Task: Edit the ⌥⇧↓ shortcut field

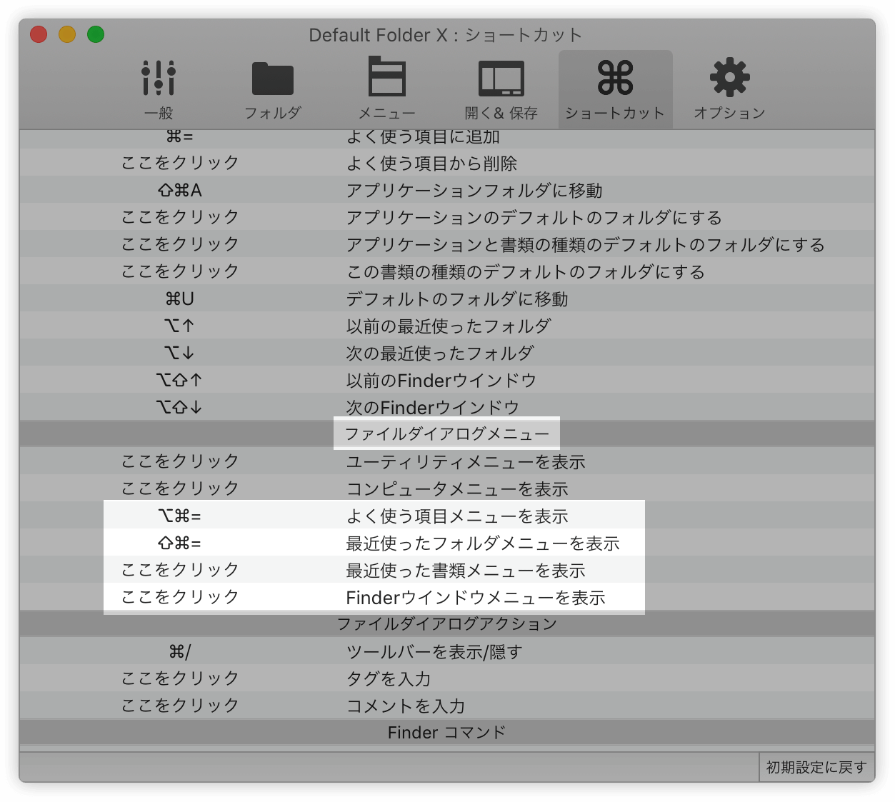Action: (180, 407)
